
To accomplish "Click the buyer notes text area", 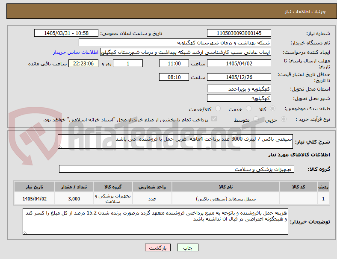I will pyautogui.click(x=155, y=221).
